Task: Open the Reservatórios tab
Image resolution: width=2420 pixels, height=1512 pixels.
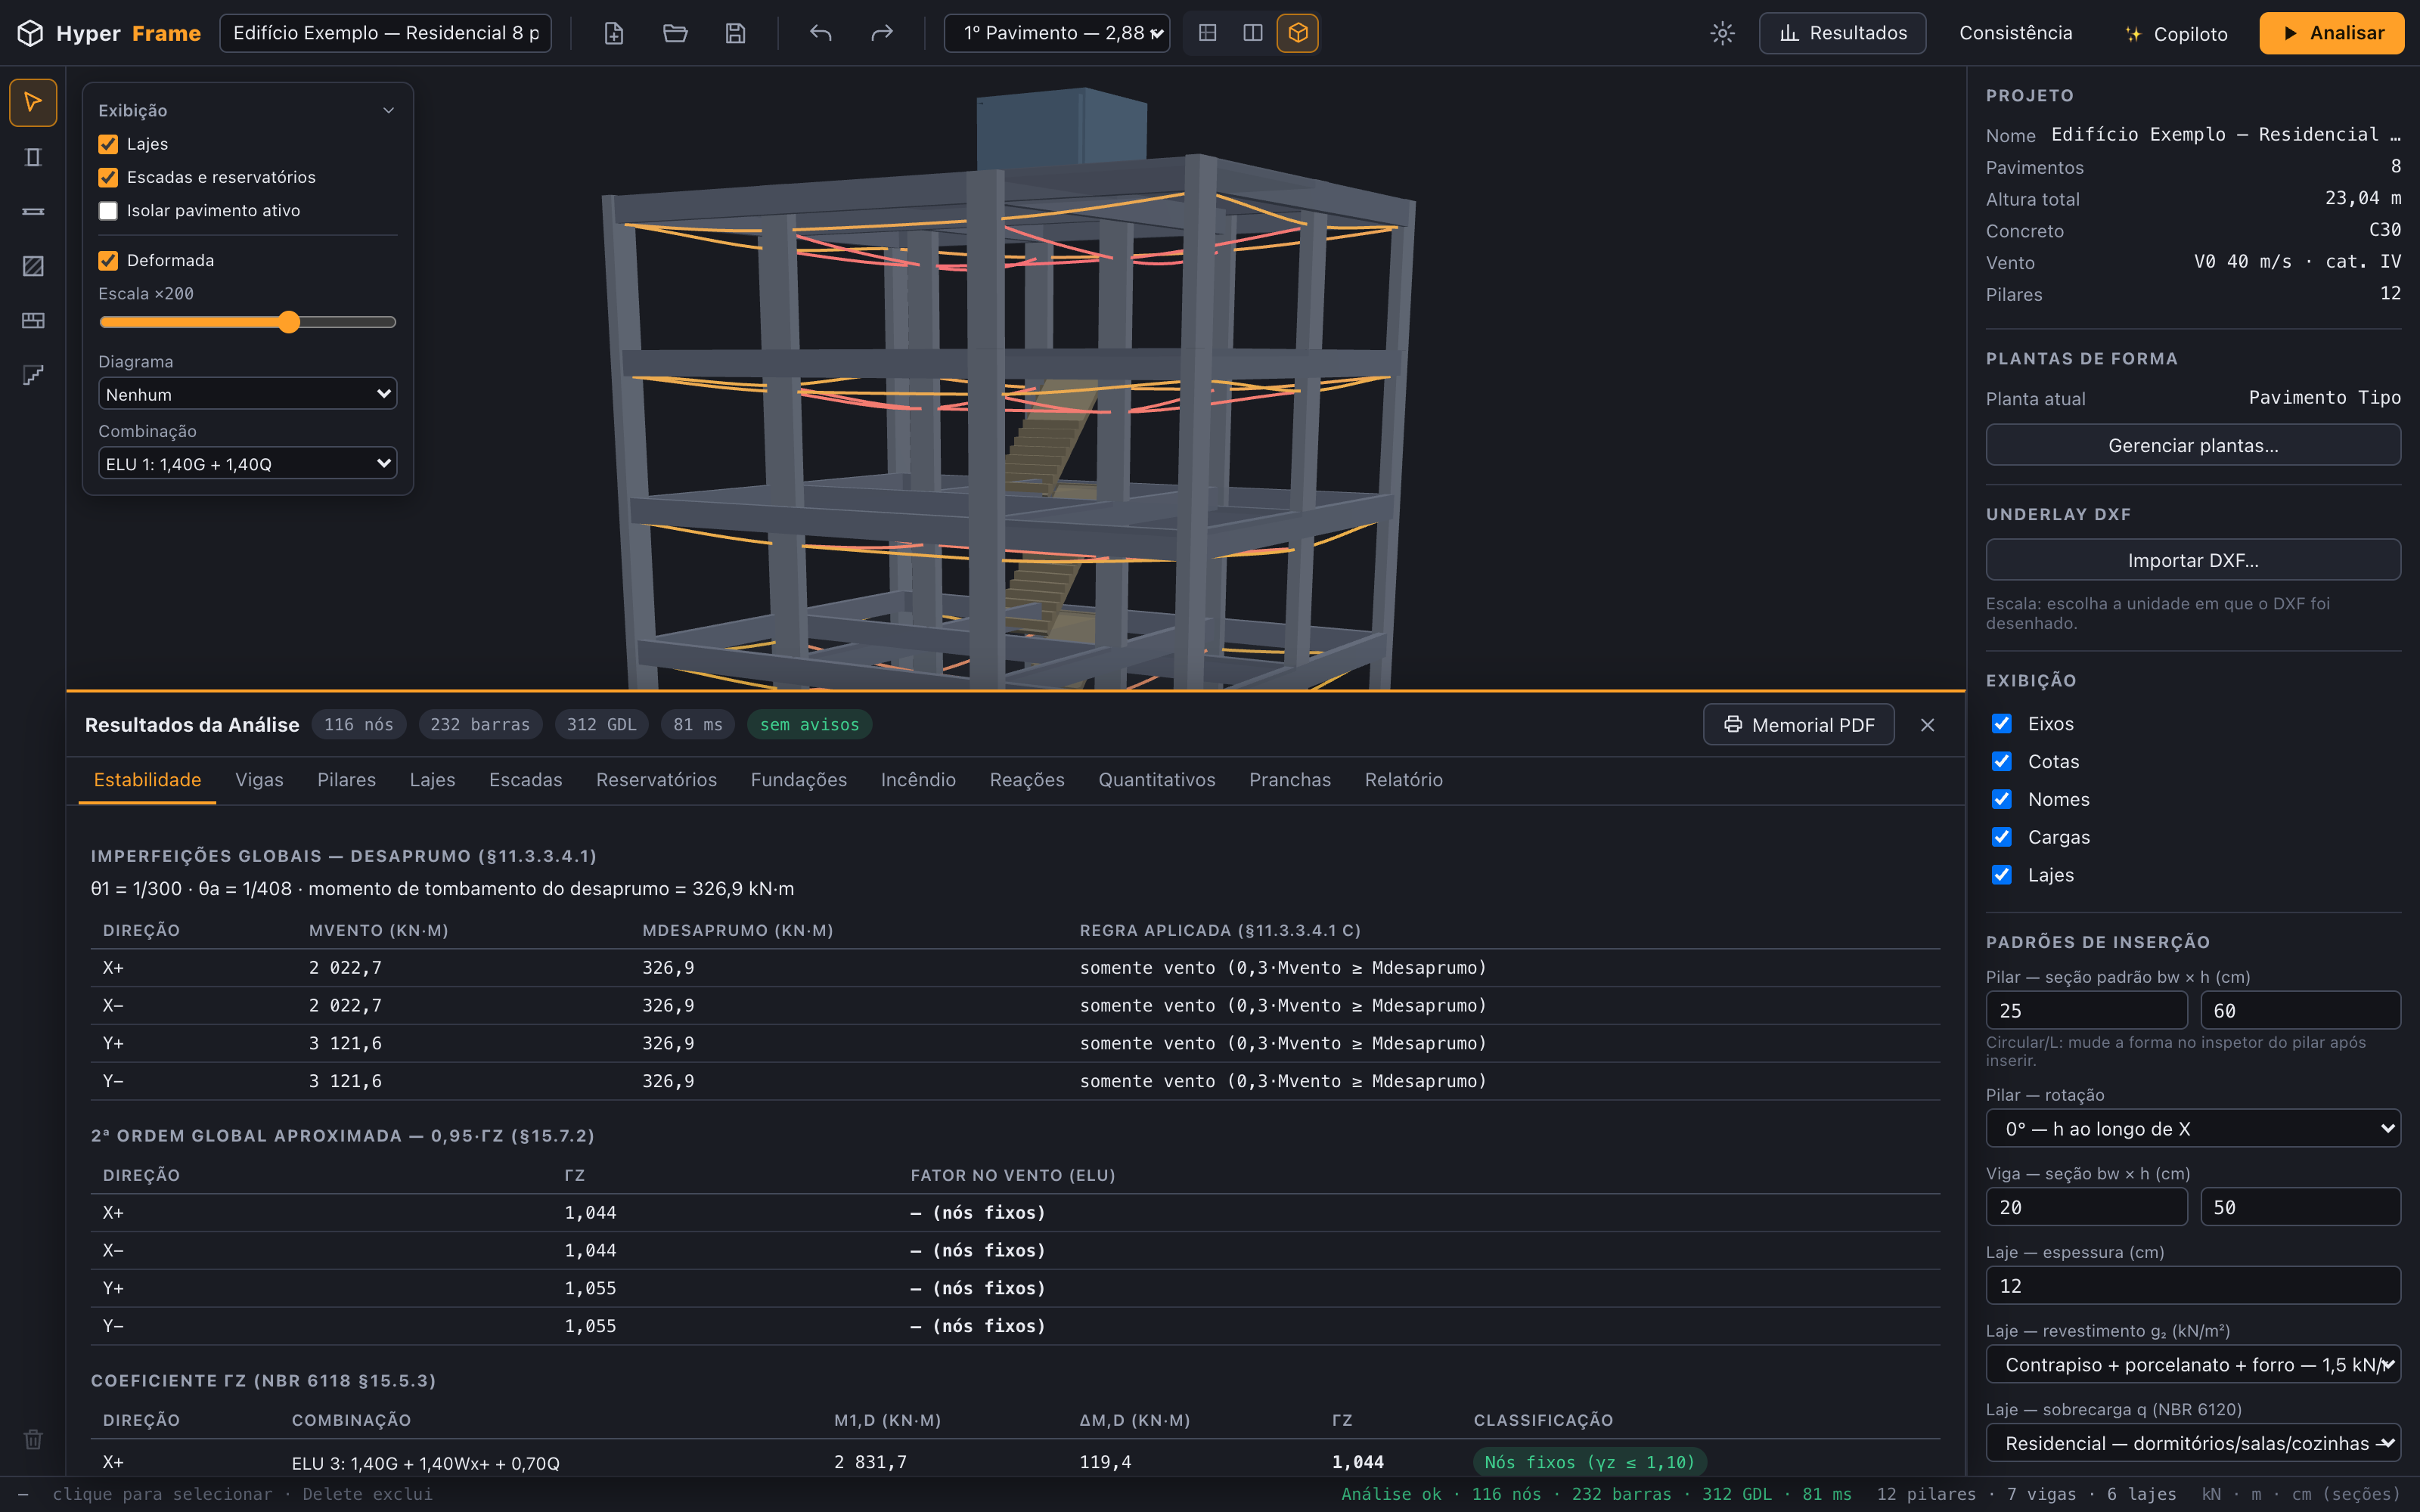Action: (x=656, y=780)
